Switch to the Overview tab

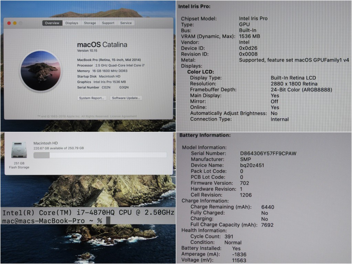52,23
